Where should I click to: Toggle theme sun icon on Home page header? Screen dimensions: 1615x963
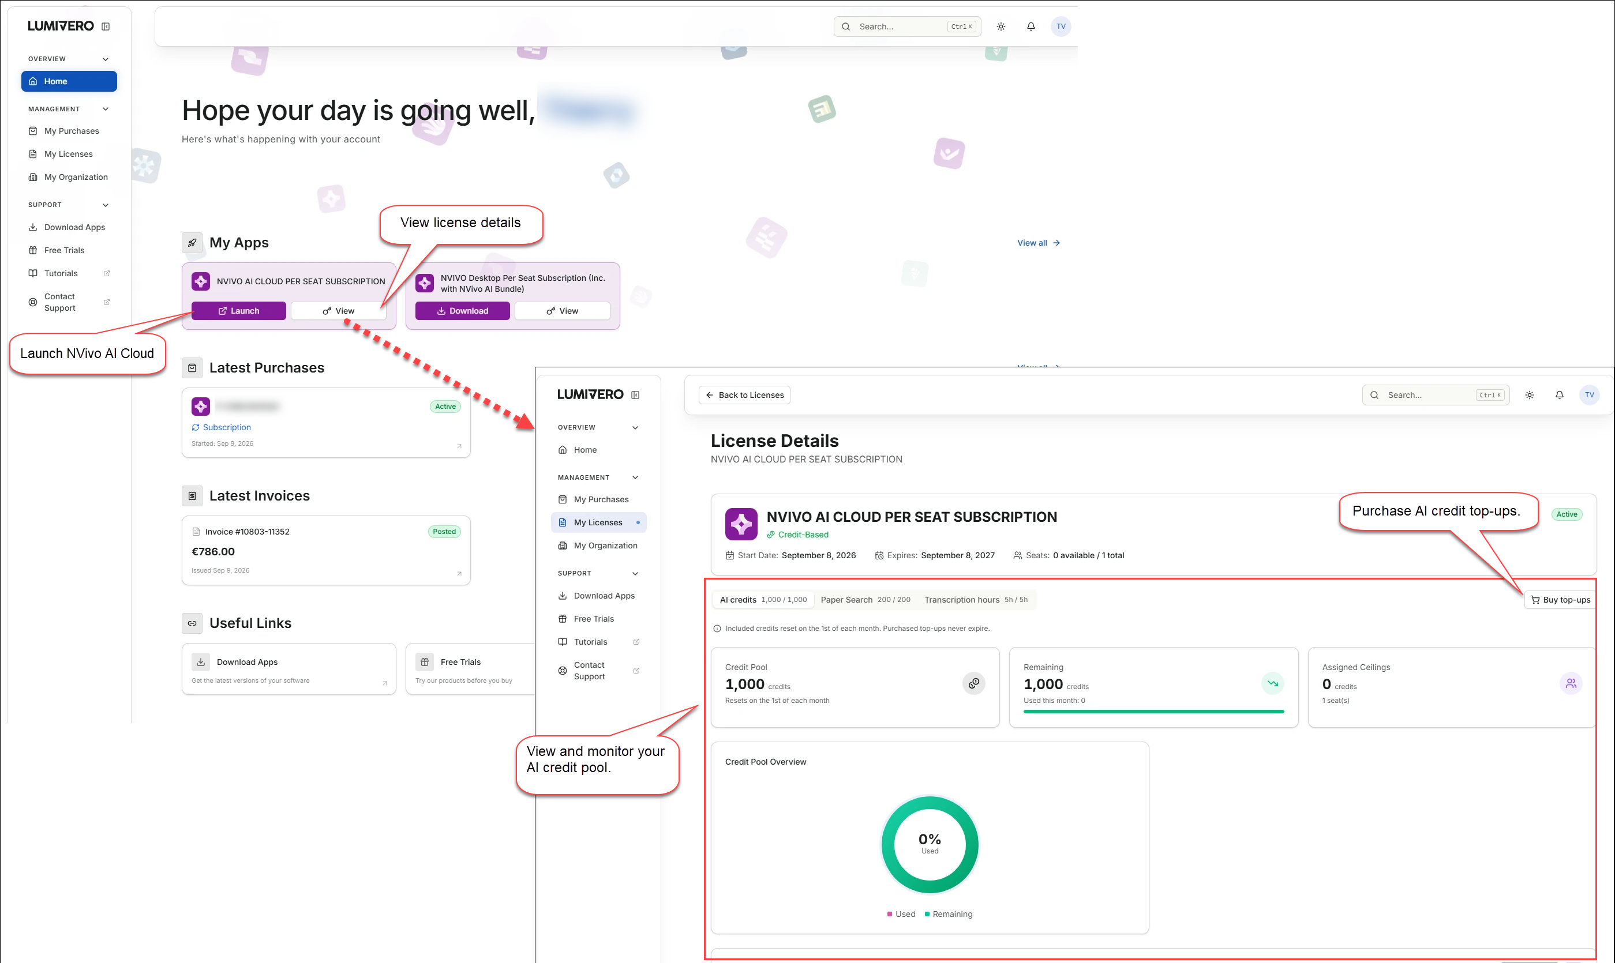pyautogui.click(x=1001, y=27)
